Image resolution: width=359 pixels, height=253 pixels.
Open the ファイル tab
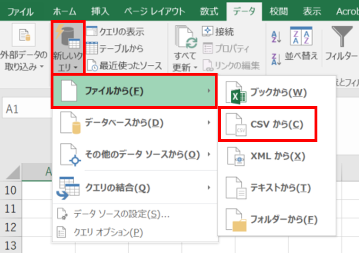(x=20, y=11)
